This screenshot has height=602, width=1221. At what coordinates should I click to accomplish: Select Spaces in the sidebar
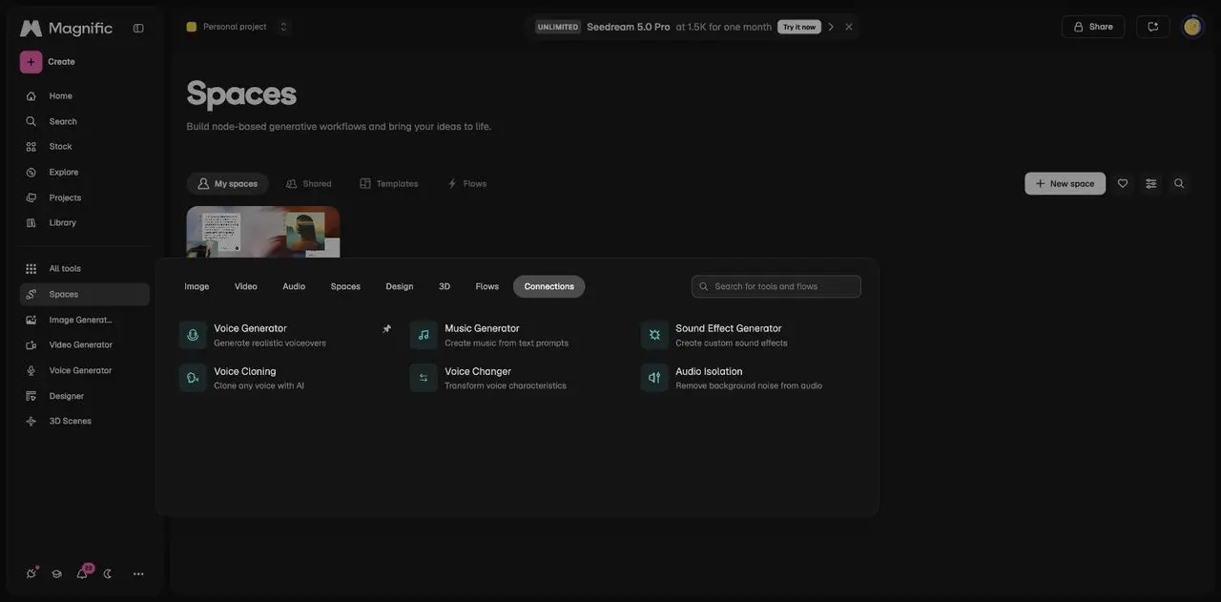click(84, 294)
